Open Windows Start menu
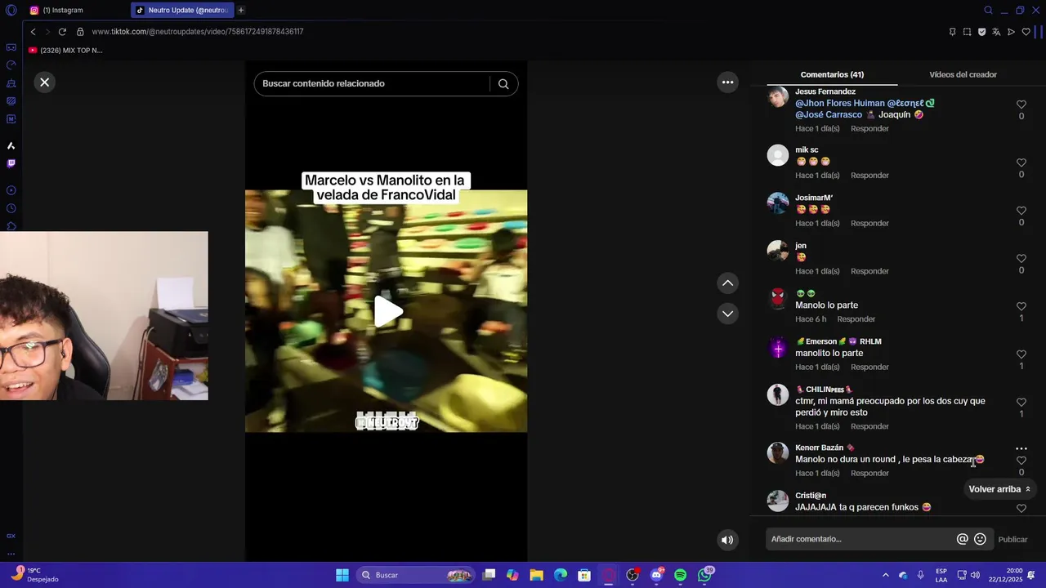1046x588 pixels. [x=342, y=575]
